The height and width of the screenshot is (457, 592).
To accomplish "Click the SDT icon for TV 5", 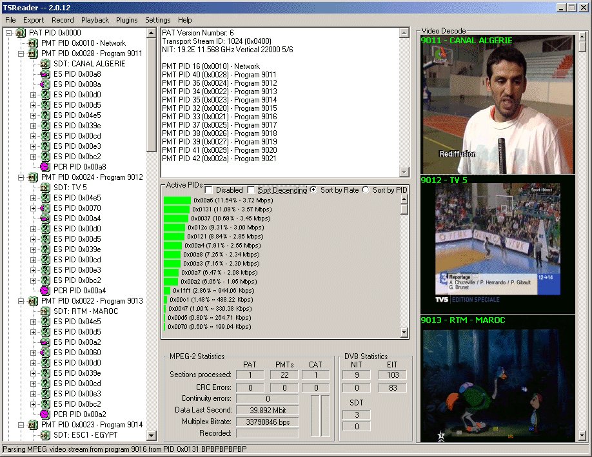I will (44, 188).
